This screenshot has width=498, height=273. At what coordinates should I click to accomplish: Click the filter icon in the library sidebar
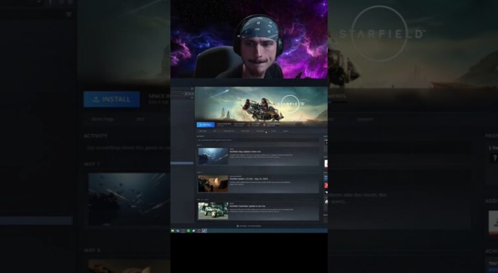pyautogui.click(x=192, y=98)
